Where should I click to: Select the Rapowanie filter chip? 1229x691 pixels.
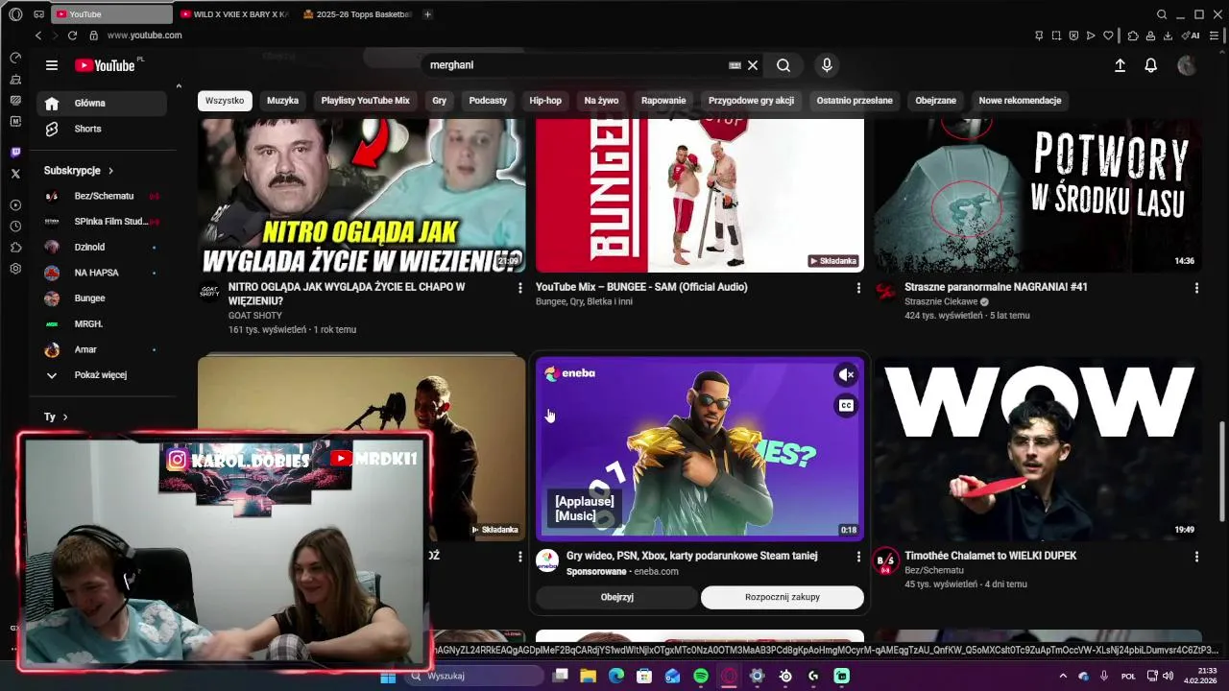pyautogui.click(x=663, y=100)
